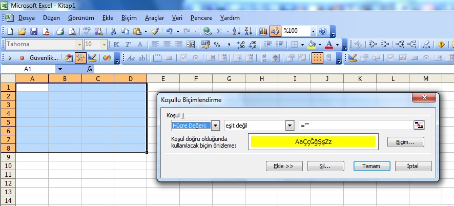Open the Chart Wizard bar chart icon
Image resolution: width=454 pixels, height=206 pixels.
(x=263, y=31)
